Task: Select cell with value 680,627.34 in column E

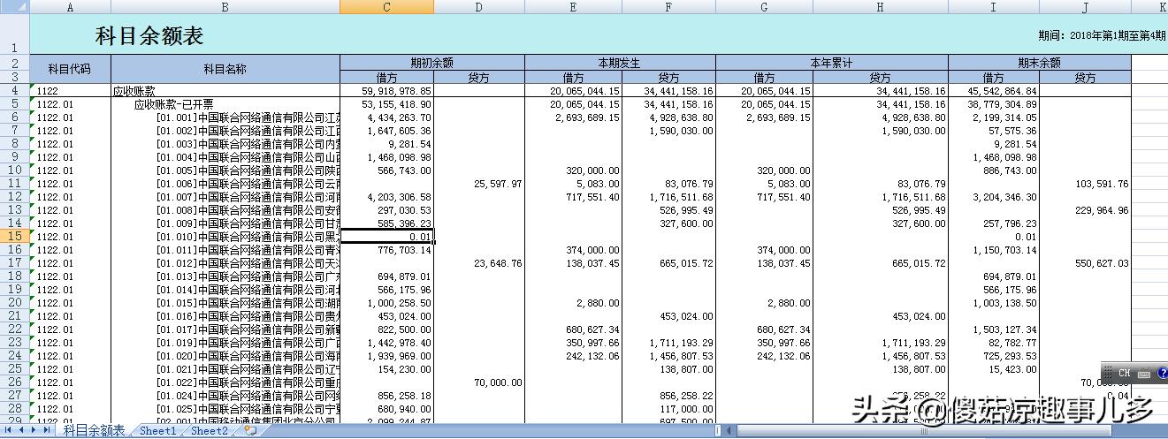Action: click(x=573, y=329)
